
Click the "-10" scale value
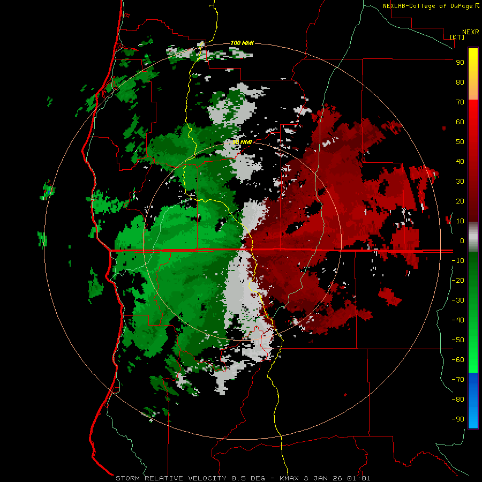tap(458, 261)
